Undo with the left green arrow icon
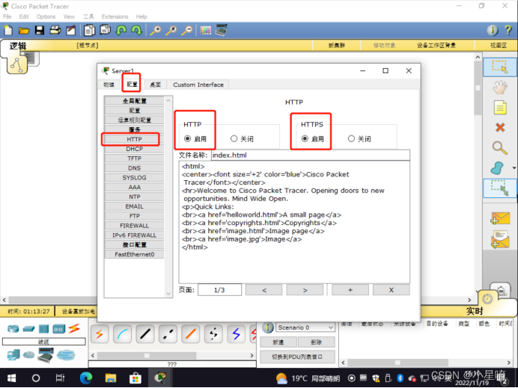This screenshot has width=518, height=388. [121, 31]
